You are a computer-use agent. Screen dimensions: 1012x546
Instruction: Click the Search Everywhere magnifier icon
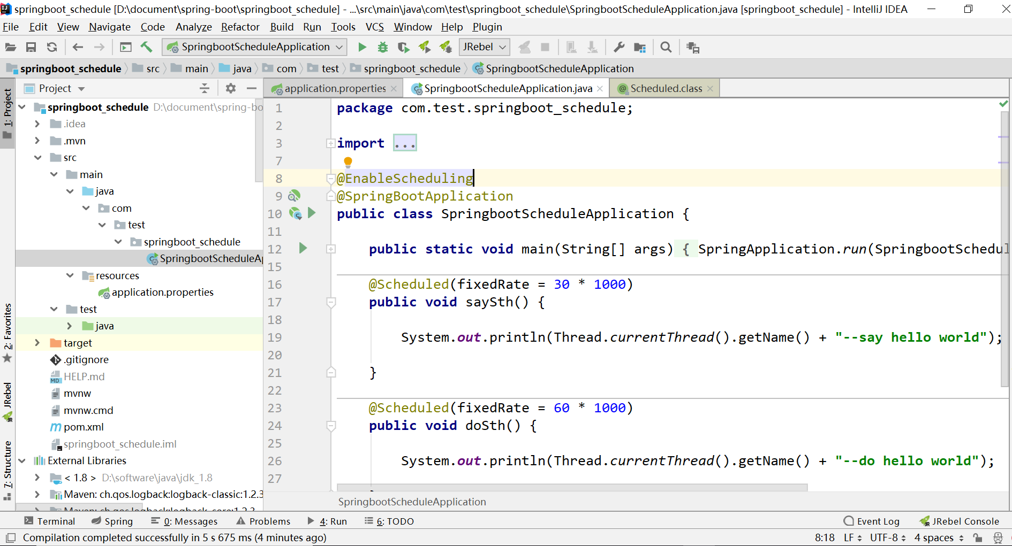pyautogui.click(x=666, y=48)
